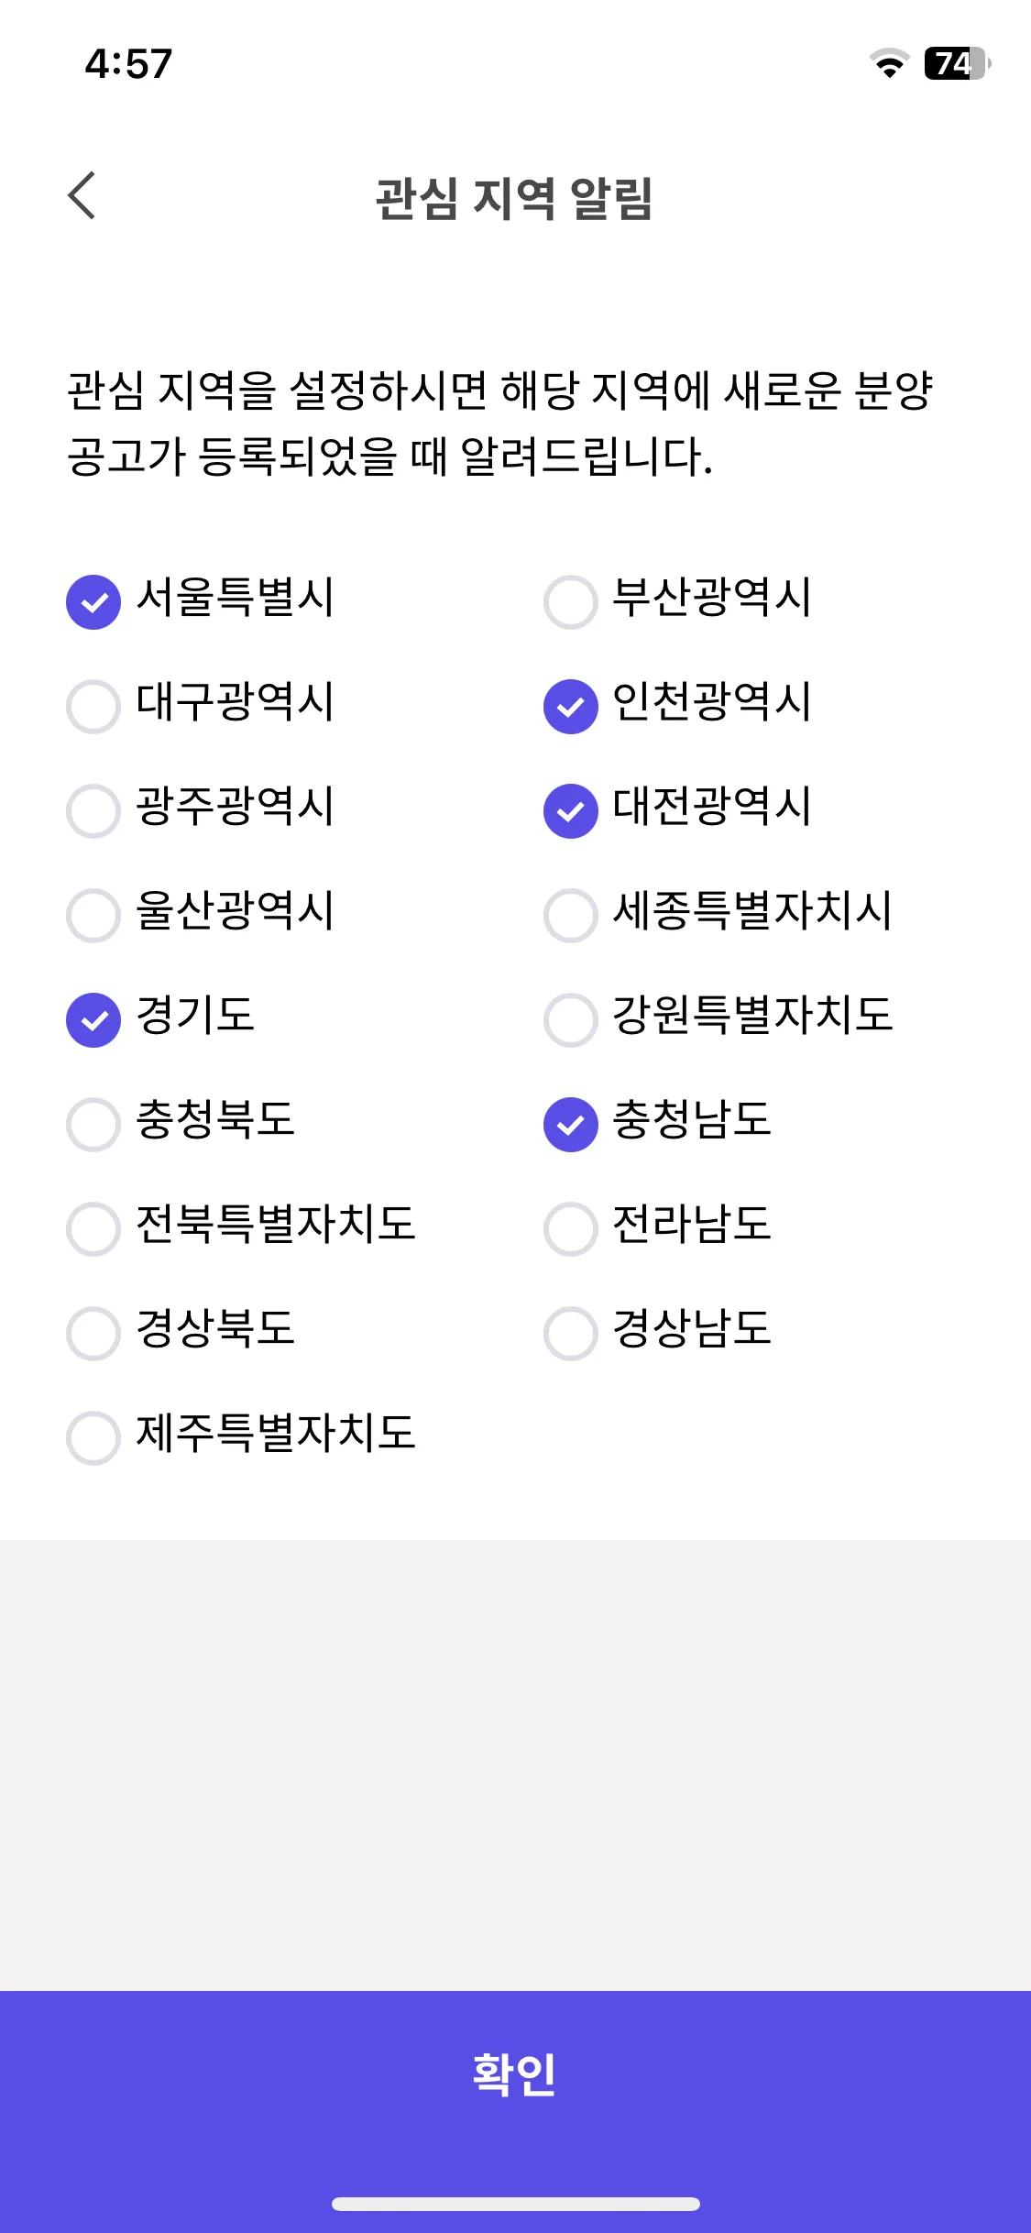Tap the battery status indicator
This screenshot has width=1031, height=2233.
coord(958,63)
